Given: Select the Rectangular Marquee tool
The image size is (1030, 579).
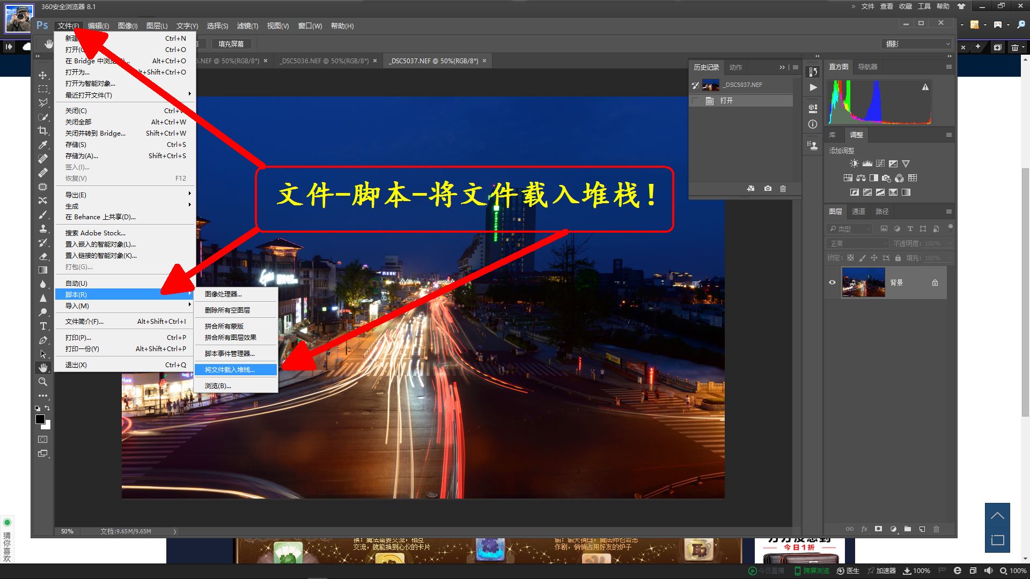Looking at the screenshot, I should coord(43,89).
